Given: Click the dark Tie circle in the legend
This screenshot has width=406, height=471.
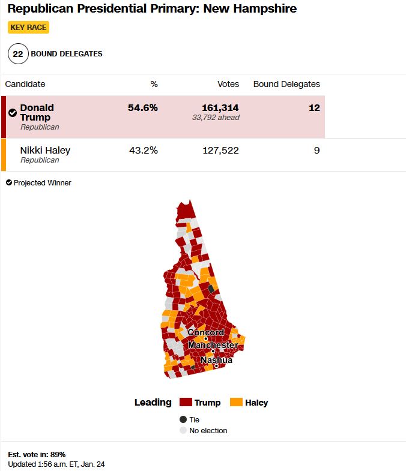Looking at the screenshot, I should (183, 419).
